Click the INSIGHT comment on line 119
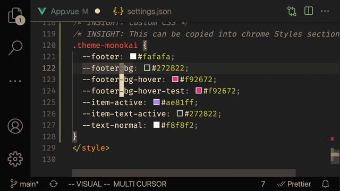340x191 pixels. 207,34
